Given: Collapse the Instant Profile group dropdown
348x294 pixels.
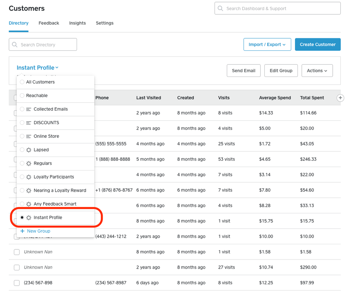Looking at the screenshot, I should coord(38,68).
